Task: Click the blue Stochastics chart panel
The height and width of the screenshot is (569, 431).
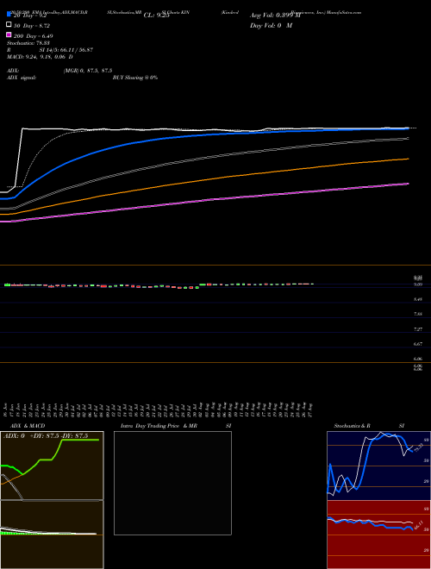Action: pos(378,466)
